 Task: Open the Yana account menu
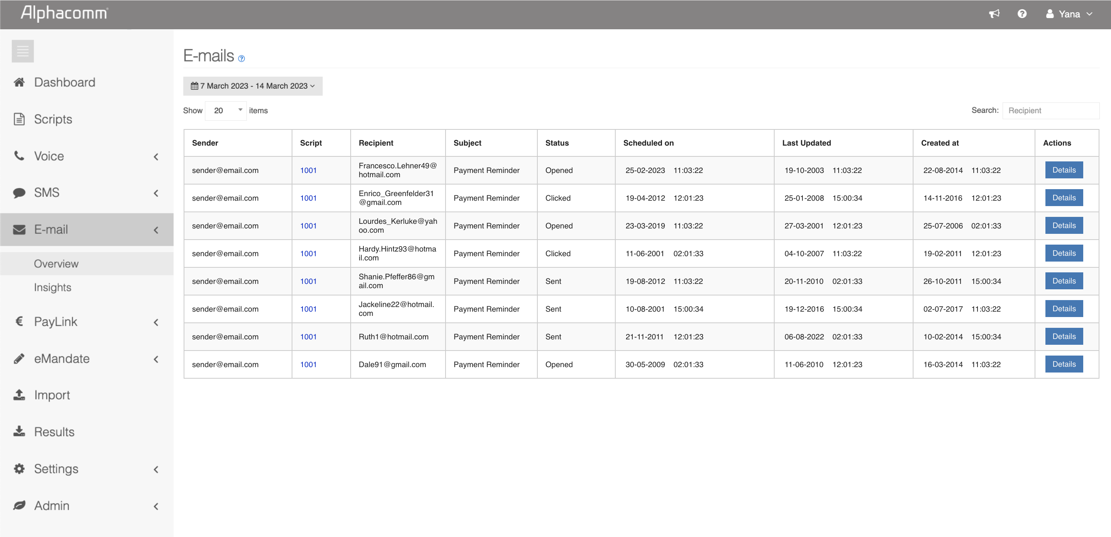tap(1069, 13)
